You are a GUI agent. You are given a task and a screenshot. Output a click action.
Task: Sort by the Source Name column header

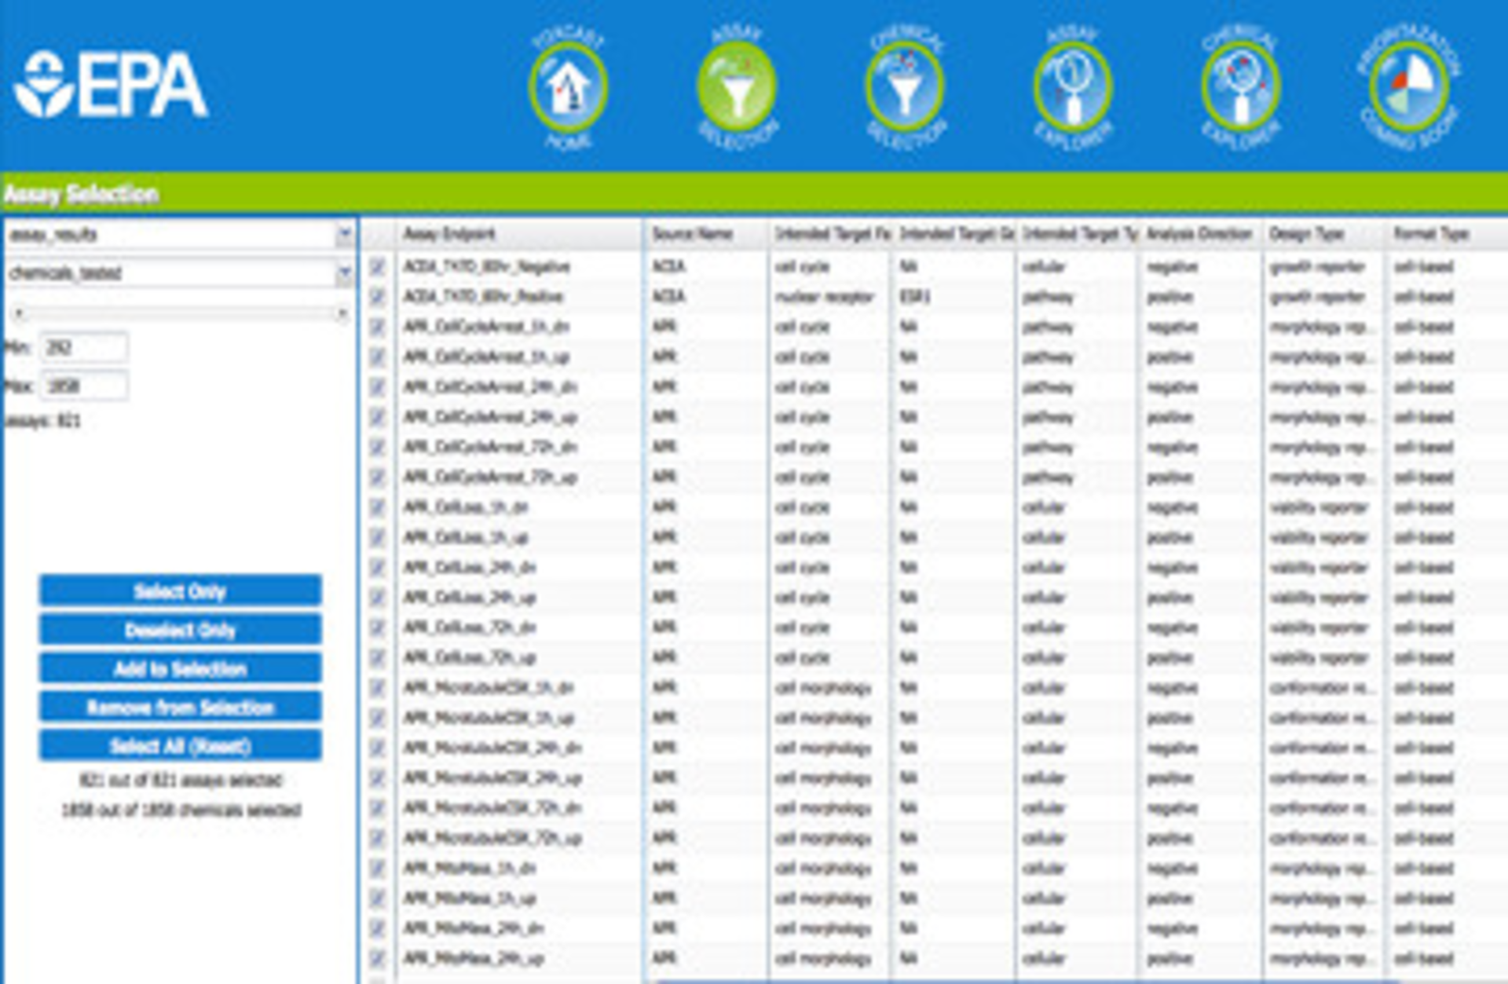[691, 233]
